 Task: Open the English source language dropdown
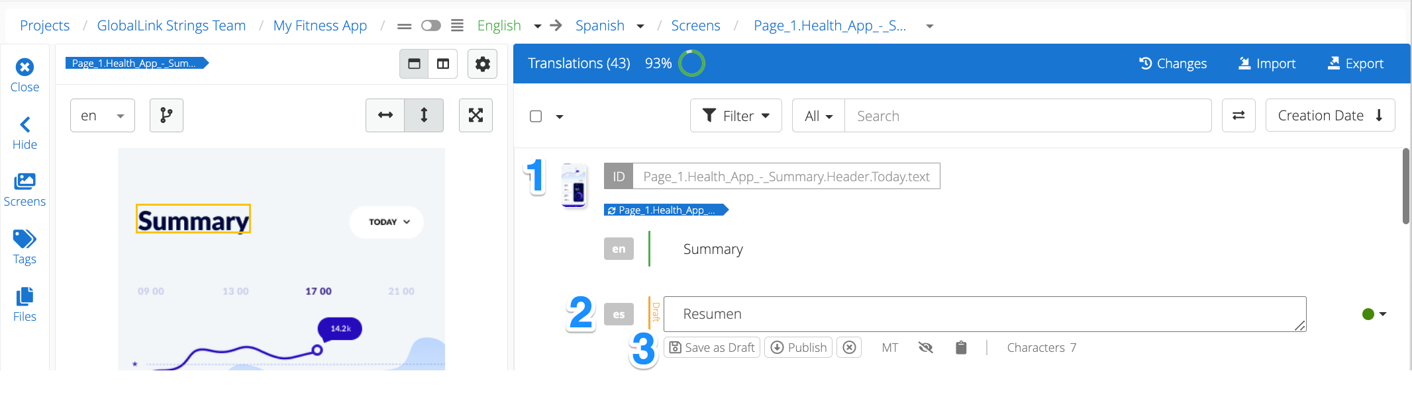pos(538,26)
